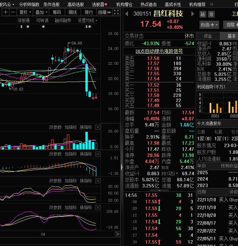Toggle the 筹码 chip distribution view
This screenshot has height=246, width=238.
coord(57,12)
